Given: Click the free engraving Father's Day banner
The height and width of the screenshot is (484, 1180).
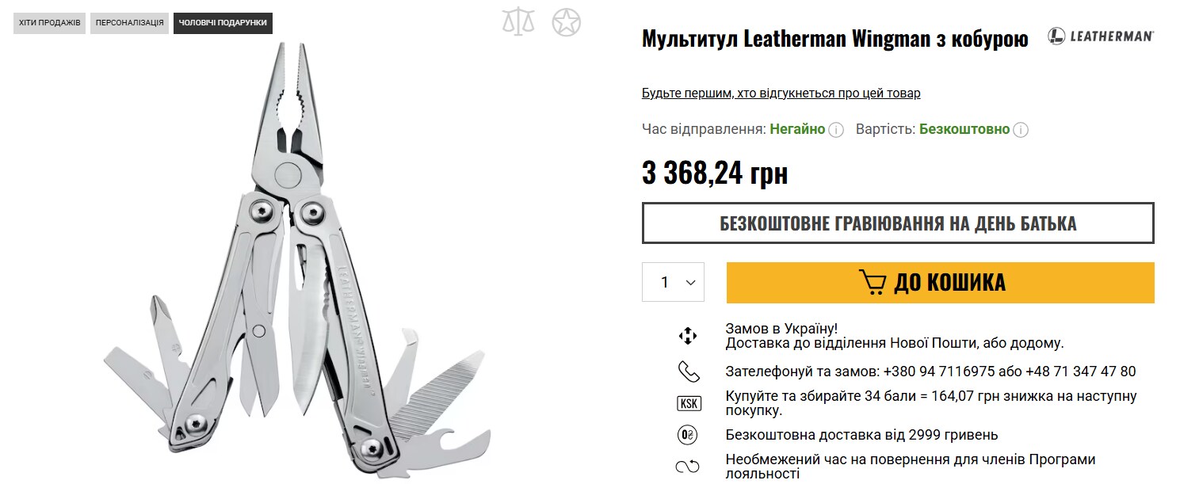Looking at the screenshot, I should point(898,223).
